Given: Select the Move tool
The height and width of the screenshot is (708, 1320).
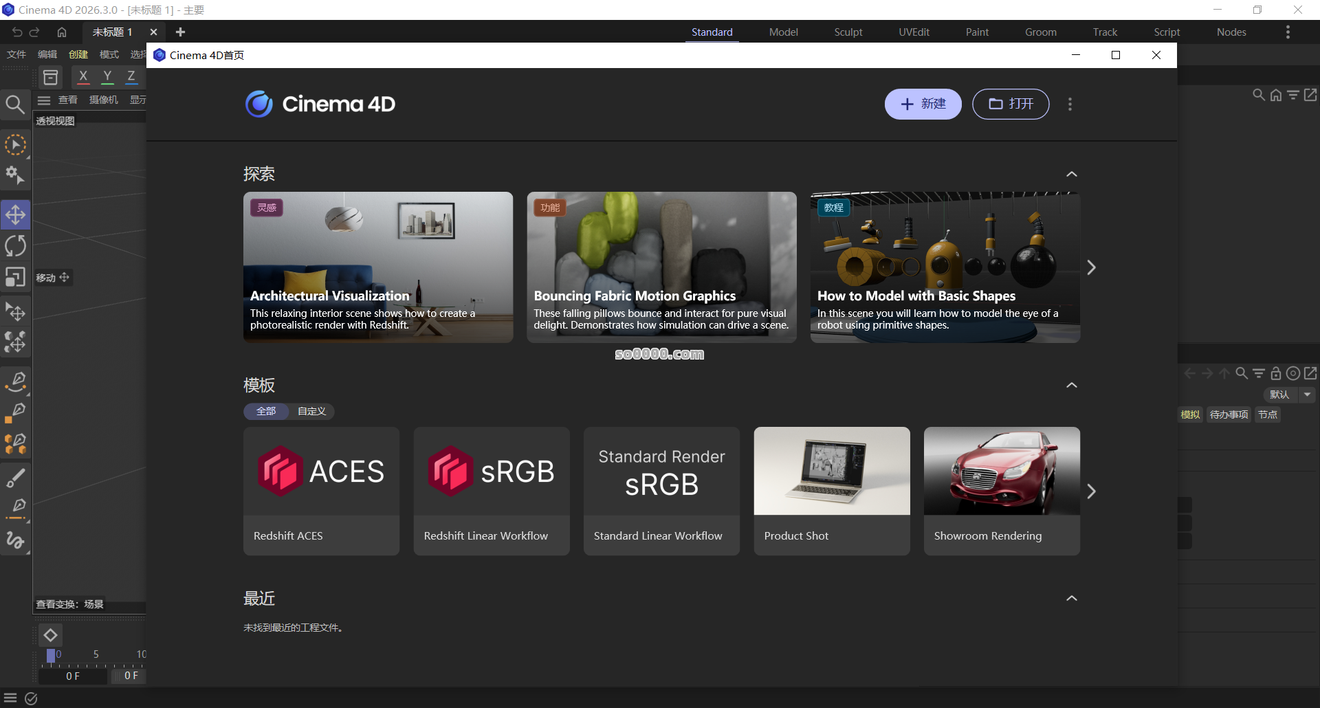Looking at the screenshot, I should (x=15, y=214).
